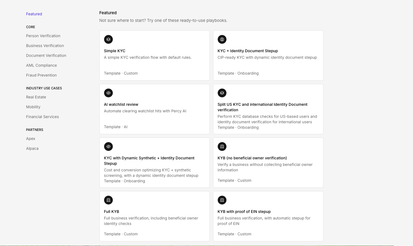Open Document Verification category
Screen dimensions: 413x246
46,55
